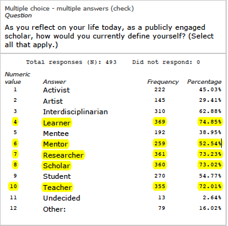
Task: Click the survey question text
Action: (x=109, y=36)
